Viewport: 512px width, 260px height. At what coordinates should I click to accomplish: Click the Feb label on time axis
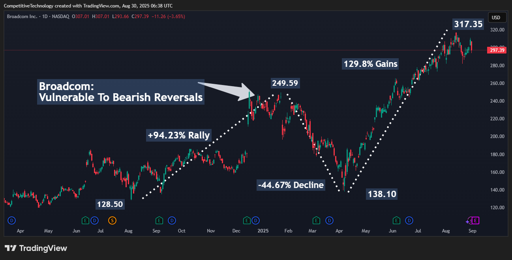[288, 231]
